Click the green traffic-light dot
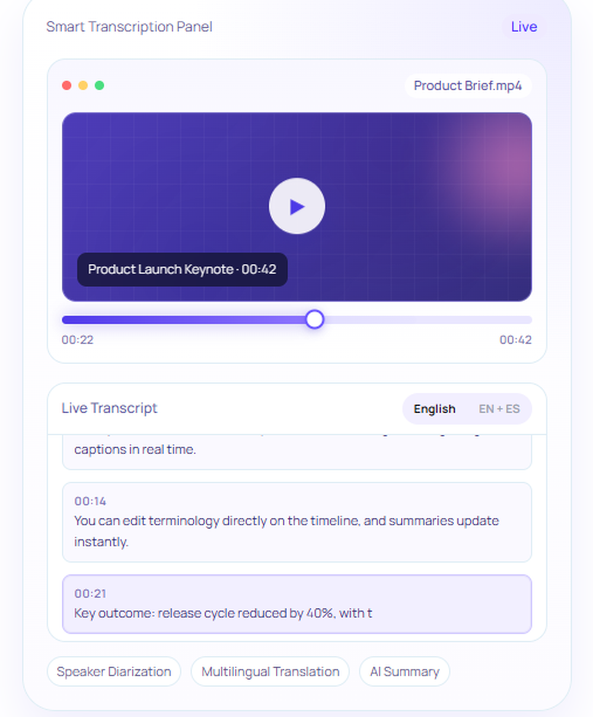Image resolution: width=593 pixels, height=717 pixels. pyautogui.click(x=100, y=85)
